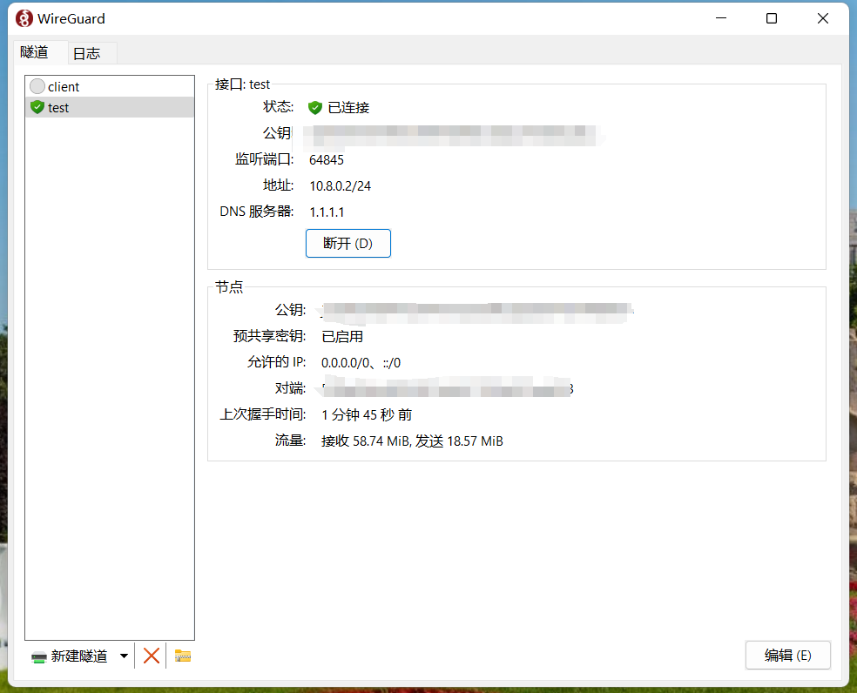The width and height of the screenshot is (857, 693).
Task: Click the 已连接 status text
Action: [x=348, y=108]
